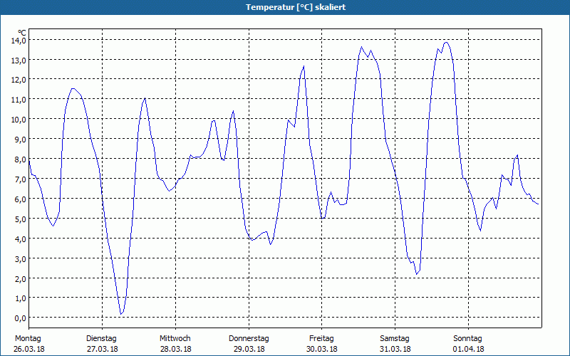Screen dimensions: 570x356
Task: Select the Donnerstag 29.03.18 axis label
Action: click(x=249, y=344)
